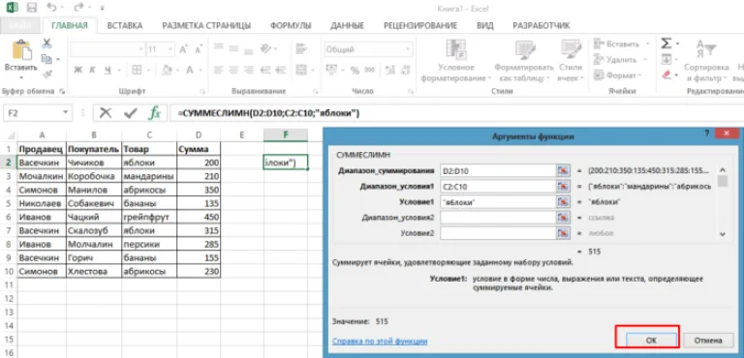Click the increase decimal icon

390,71
